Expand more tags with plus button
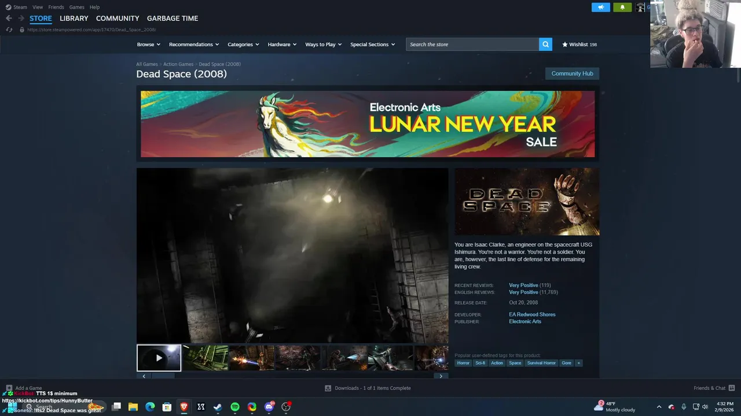 click(578, 363)
